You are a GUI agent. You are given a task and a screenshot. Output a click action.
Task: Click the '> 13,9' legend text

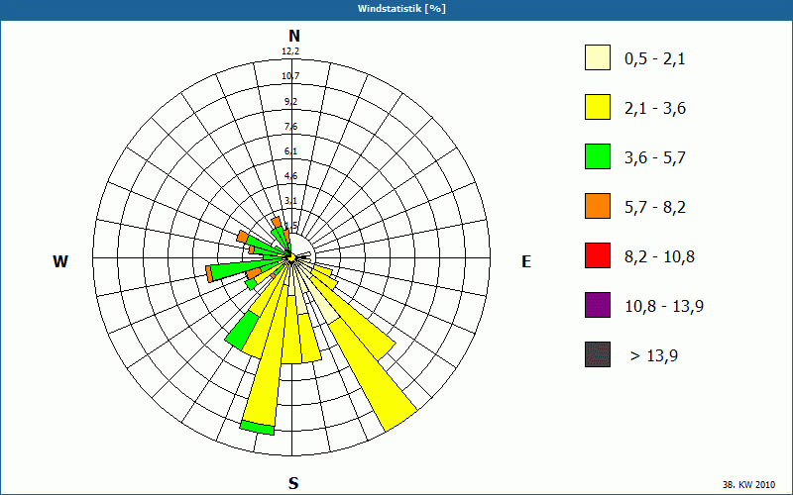point(654,356)
